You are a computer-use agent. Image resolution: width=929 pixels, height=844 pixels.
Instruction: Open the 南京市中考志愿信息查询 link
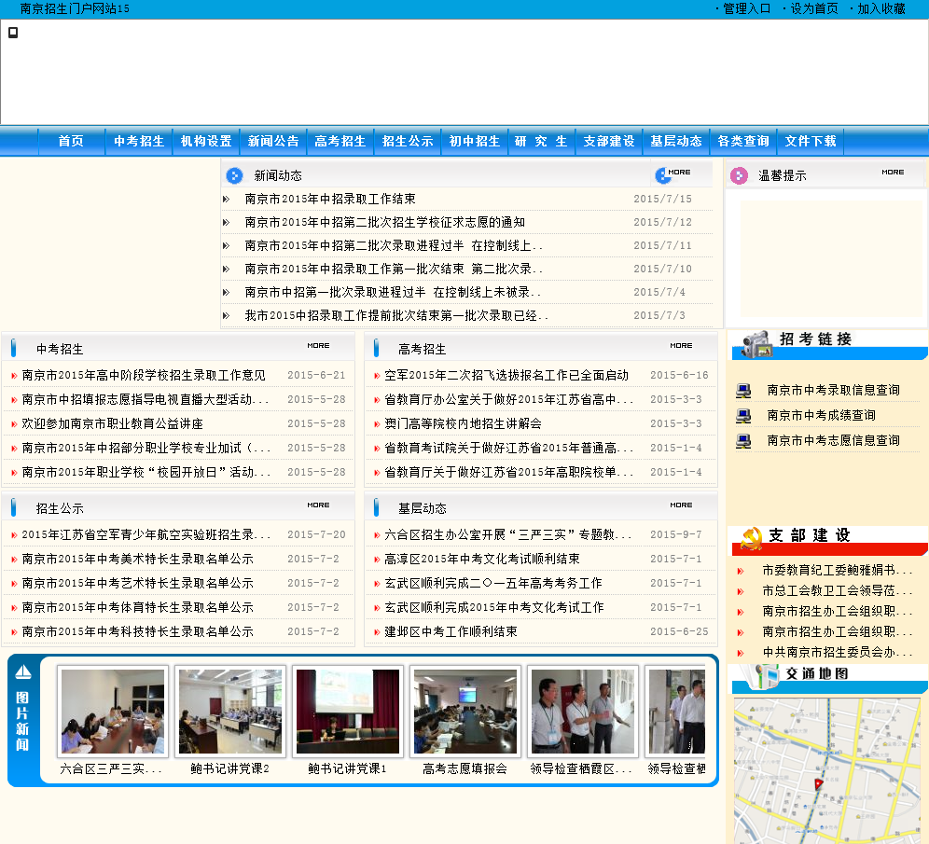[833, 440]
